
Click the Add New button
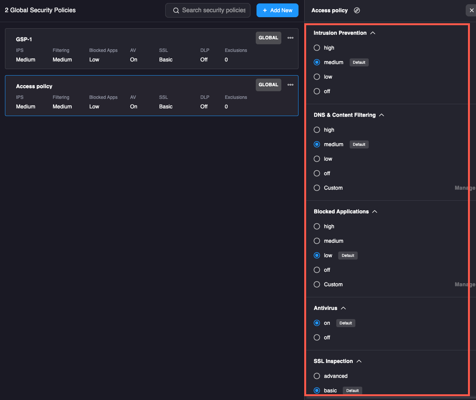point(278,10)
